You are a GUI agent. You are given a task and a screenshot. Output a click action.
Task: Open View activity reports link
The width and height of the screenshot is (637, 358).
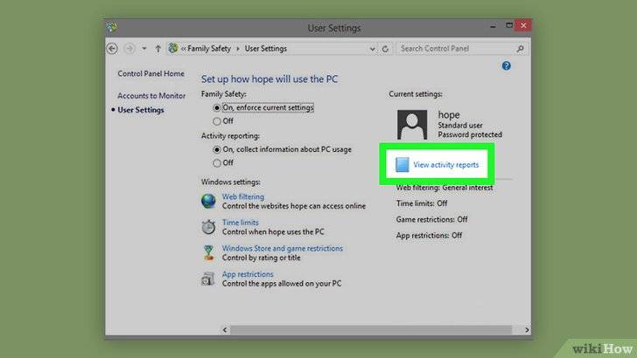click(446, 164)
